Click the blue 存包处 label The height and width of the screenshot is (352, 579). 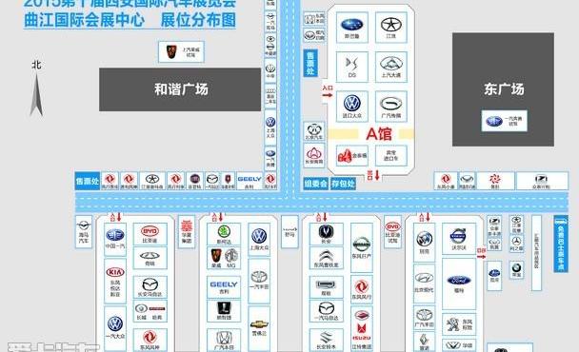pos(343,184)
